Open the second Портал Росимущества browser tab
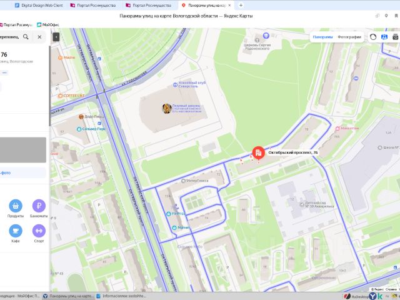400x300 pixels. tap(149, 5)
